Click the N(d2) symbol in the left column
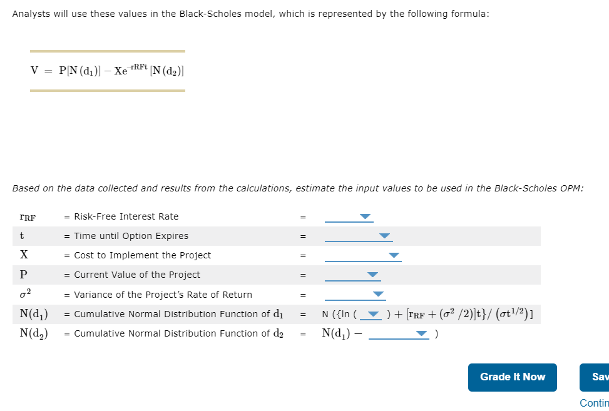The height and width of the screenshot is (411, 609). 34,333
